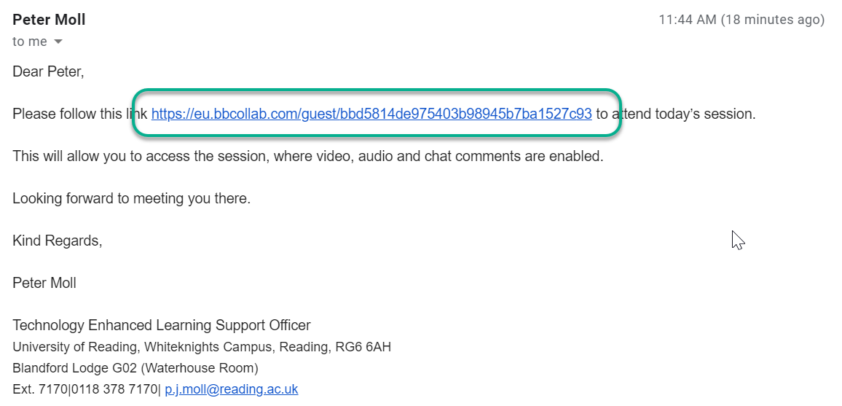This screenshot has width=842, height=406.
Task: Click the 'Ext. 7170' extension text
Action: click(x=40, y=389)
